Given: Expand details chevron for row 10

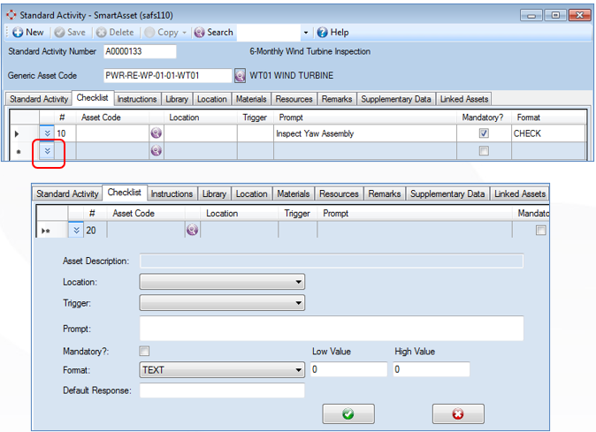Looking at the screenshot, I should pyautogui.click(x=47, y=133).
